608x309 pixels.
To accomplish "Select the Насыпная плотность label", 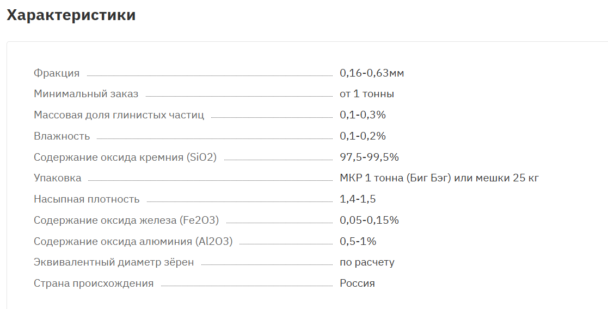I will pos(87,199).
